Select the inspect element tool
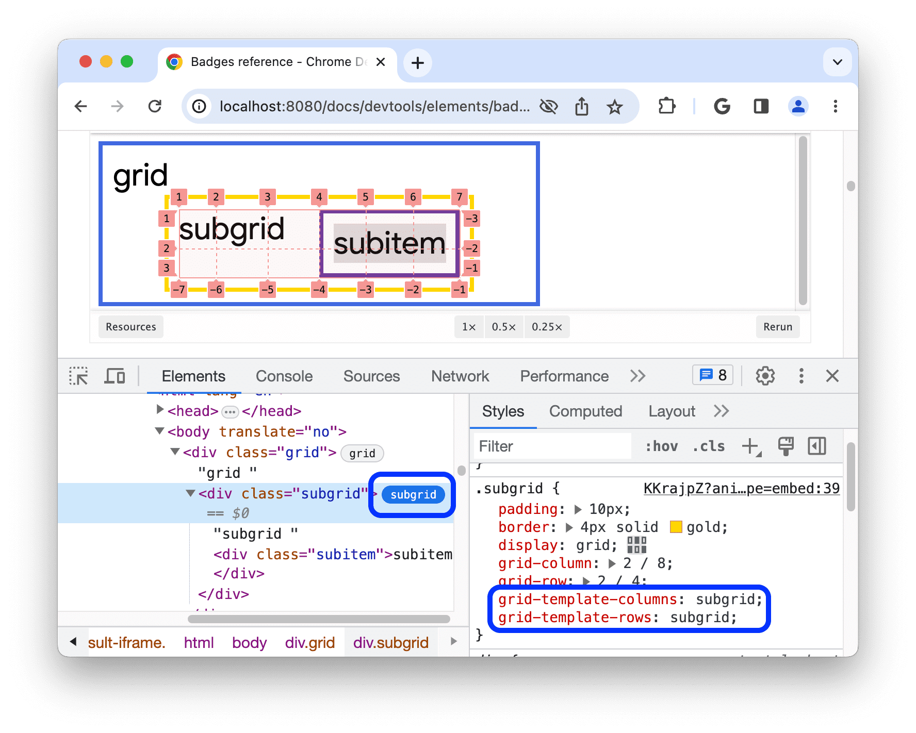The image size is (916, 733). pyautogui.click(x=78, y=376)
